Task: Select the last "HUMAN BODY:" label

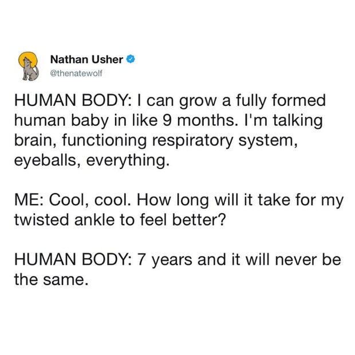Action: pyautogui.click(x=73, y=260)
